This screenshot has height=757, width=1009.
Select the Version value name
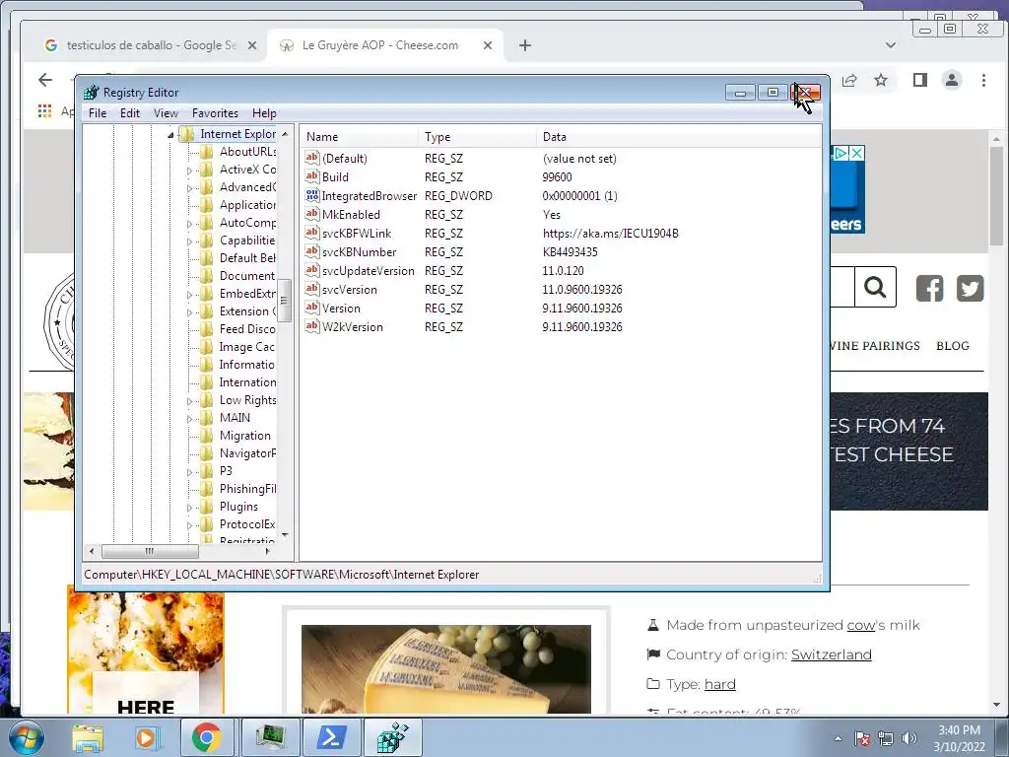[x=341, y=309]
